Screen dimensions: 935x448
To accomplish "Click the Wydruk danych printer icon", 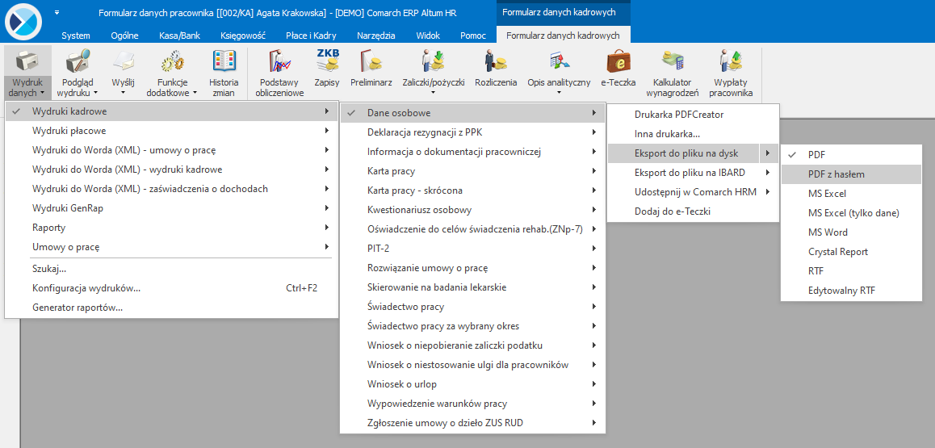I will 26,62.
